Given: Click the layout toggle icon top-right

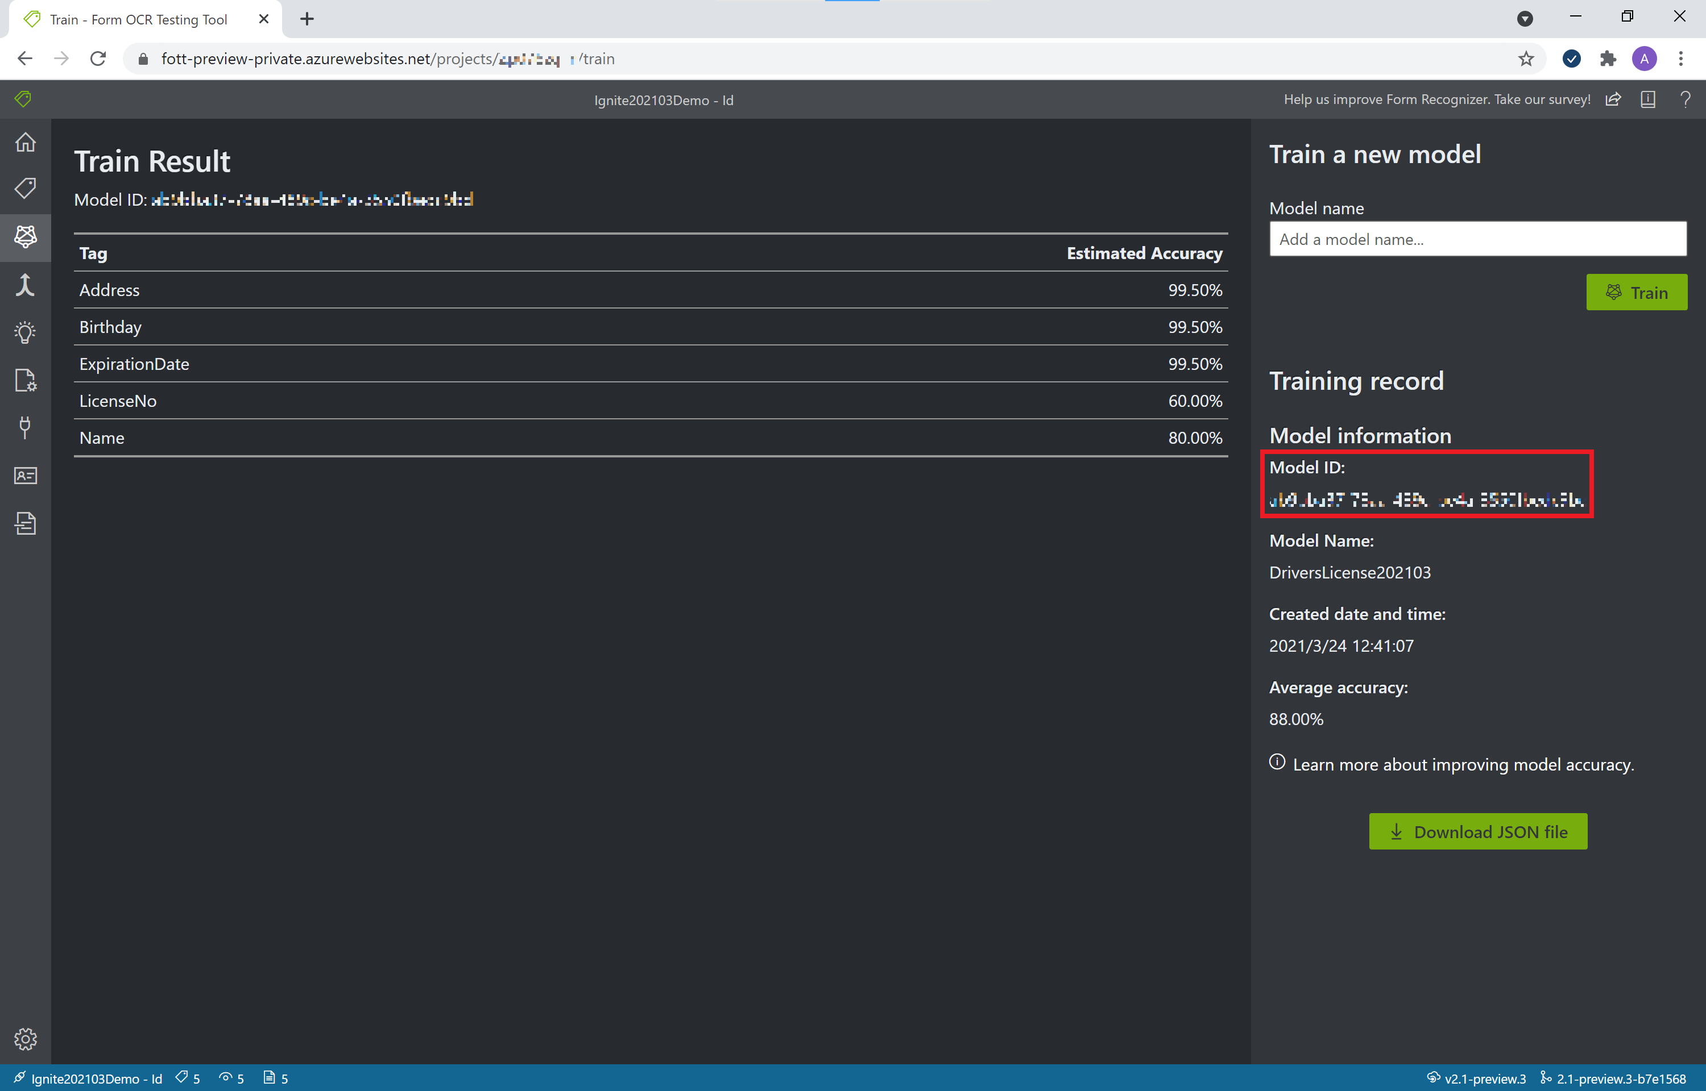Looking at the screenshot, I should click(1649, 101).
